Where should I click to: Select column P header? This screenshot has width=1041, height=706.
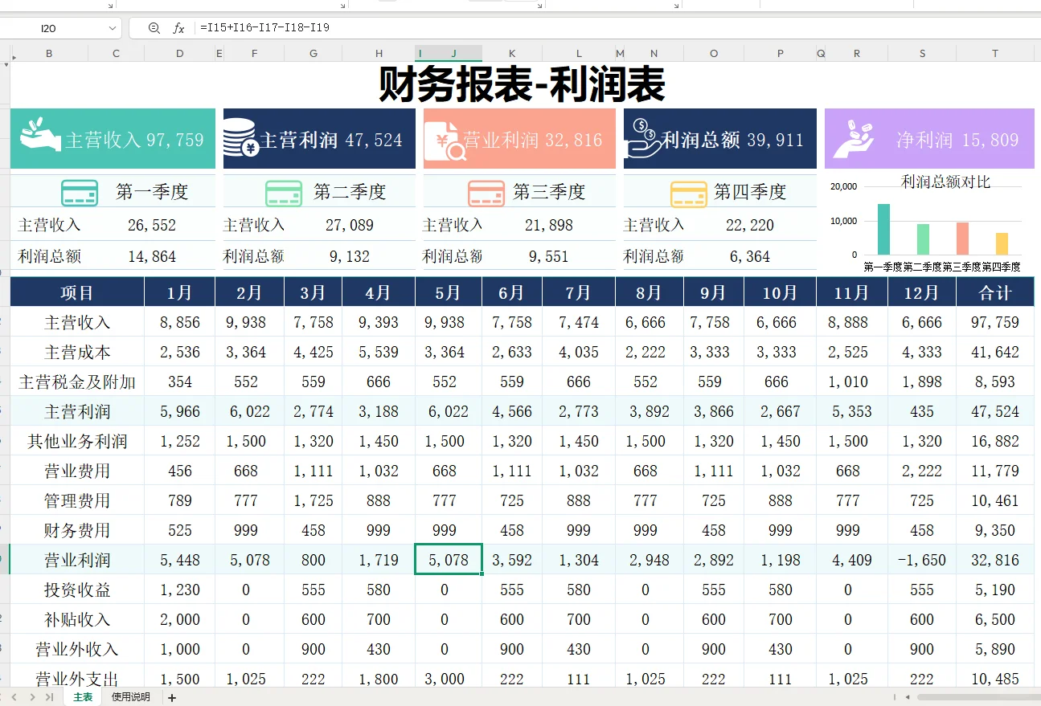tap(780, 54)
